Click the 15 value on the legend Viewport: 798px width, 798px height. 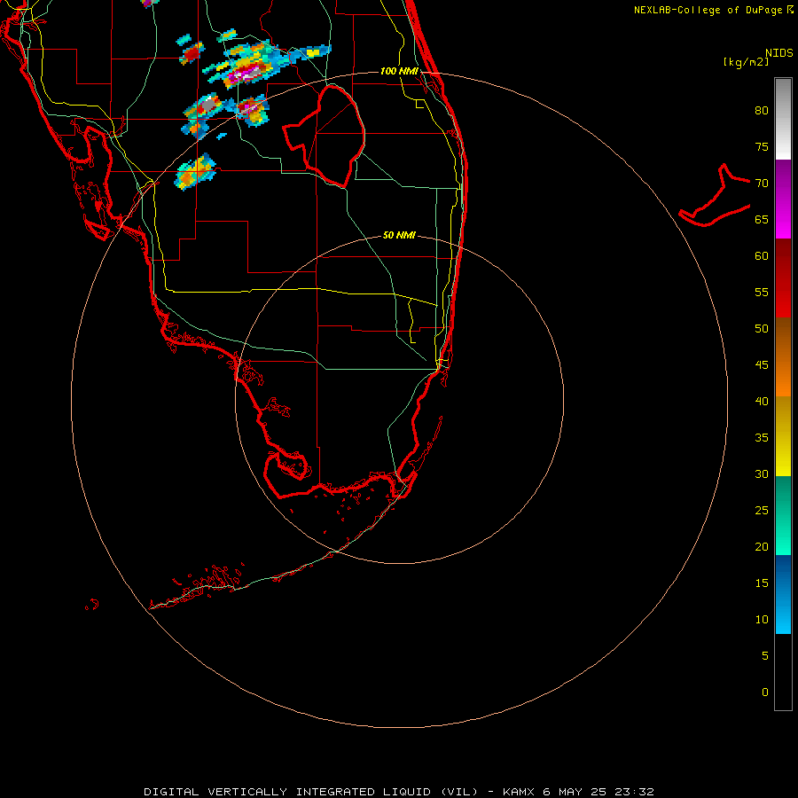(x=762, y=583)
